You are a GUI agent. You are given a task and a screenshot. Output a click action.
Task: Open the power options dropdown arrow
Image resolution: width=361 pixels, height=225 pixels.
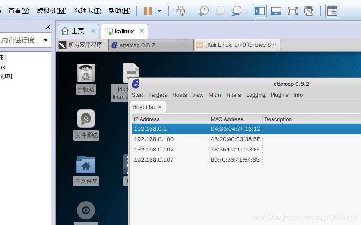point(159,11)
